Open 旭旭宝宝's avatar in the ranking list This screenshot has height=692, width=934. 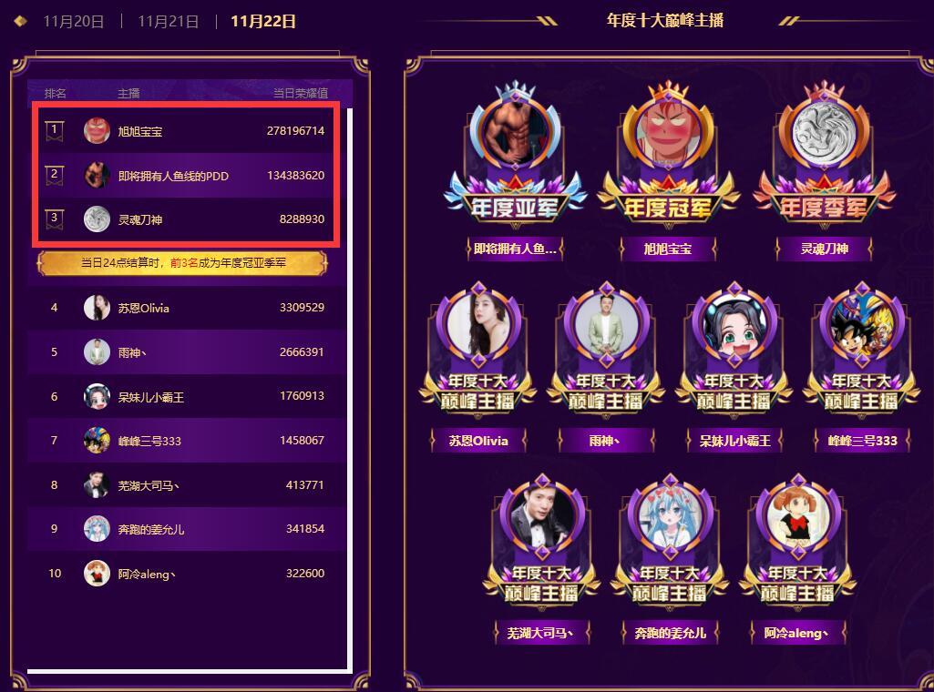(97, 130)
